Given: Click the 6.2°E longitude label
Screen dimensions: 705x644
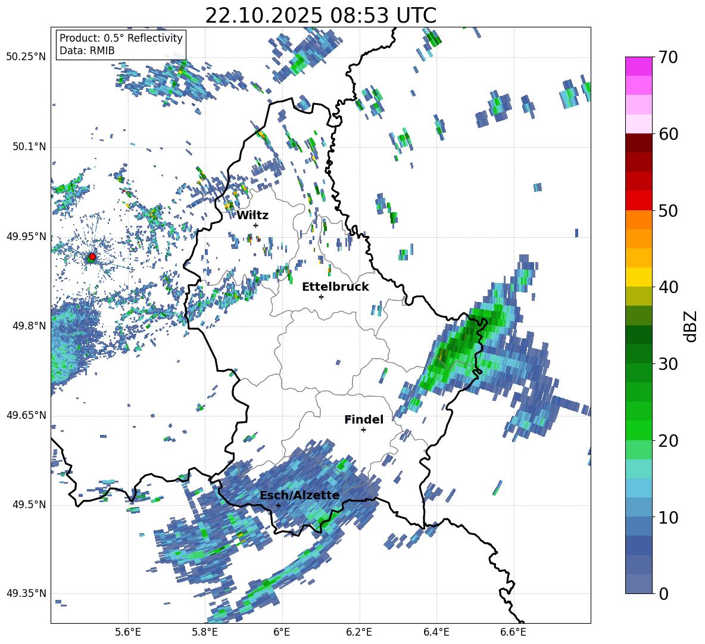Looking at the screenshot, I should pos(360,632).
